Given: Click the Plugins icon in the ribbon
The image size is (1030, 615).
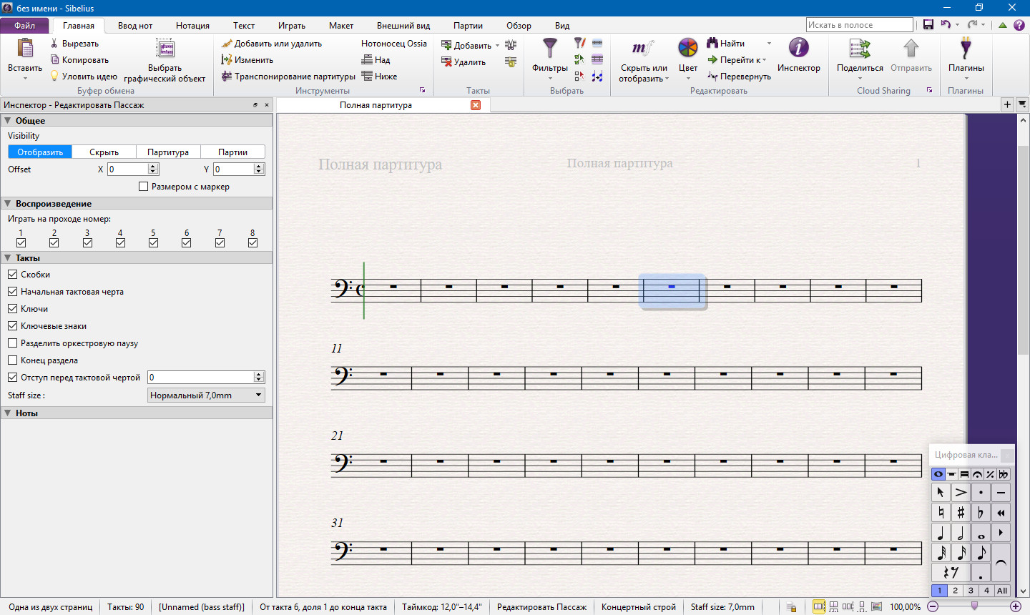Looking at the screenshot, I should pos(966,49).
